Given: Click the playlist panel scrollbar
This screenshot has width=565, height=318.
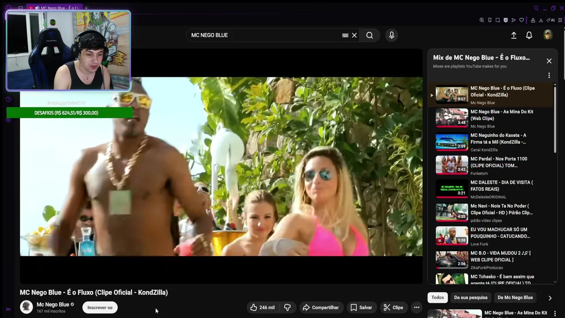Looking at the screenshot, I should [x=555, y=119].
